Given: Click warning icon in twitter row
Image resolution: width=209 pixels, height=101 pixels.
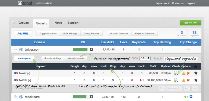Looking at the screenshot, I should pos(184,80).
